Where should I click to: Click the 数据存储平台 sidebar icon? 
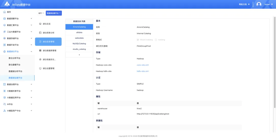5,38
